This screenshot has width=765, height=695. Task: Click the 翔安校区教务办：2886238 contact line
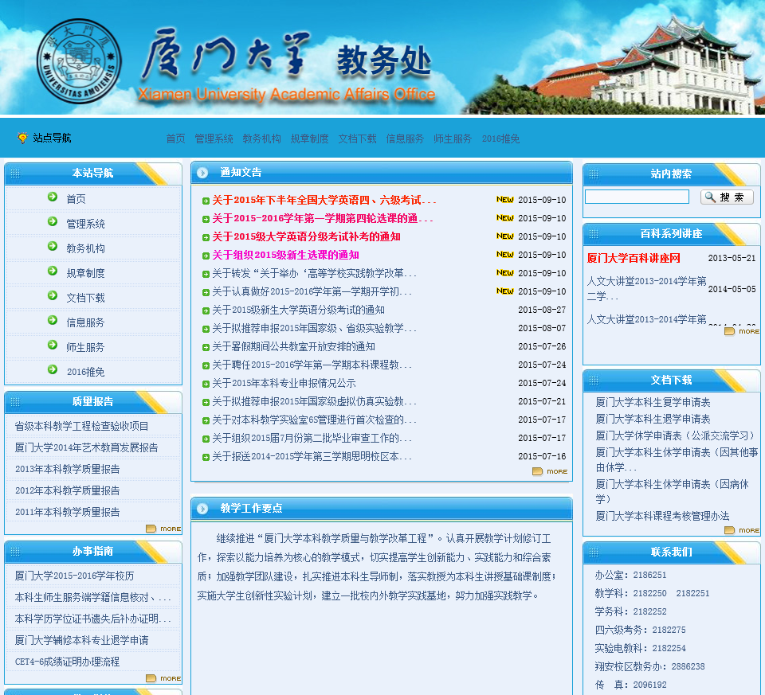[x=650, y=666]
